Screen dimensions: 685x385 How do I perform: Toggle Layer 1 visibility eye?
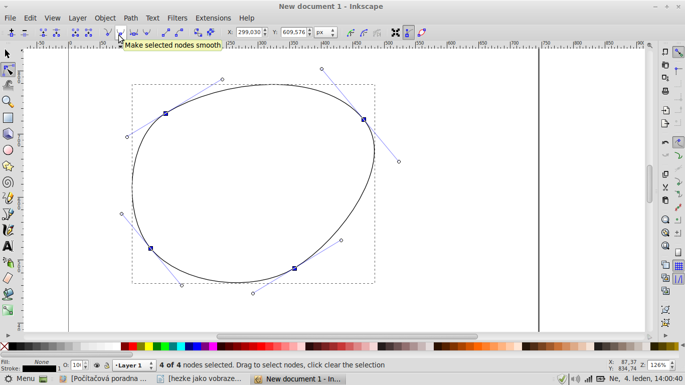click(x=97, y=365)
